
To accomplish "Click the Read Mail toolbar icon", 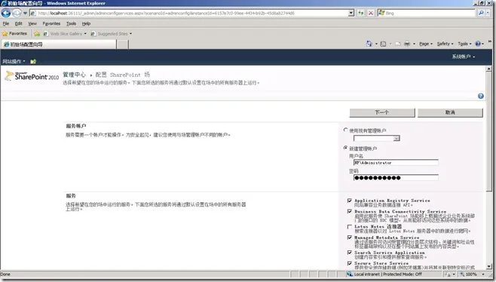I will pos(398,44).
